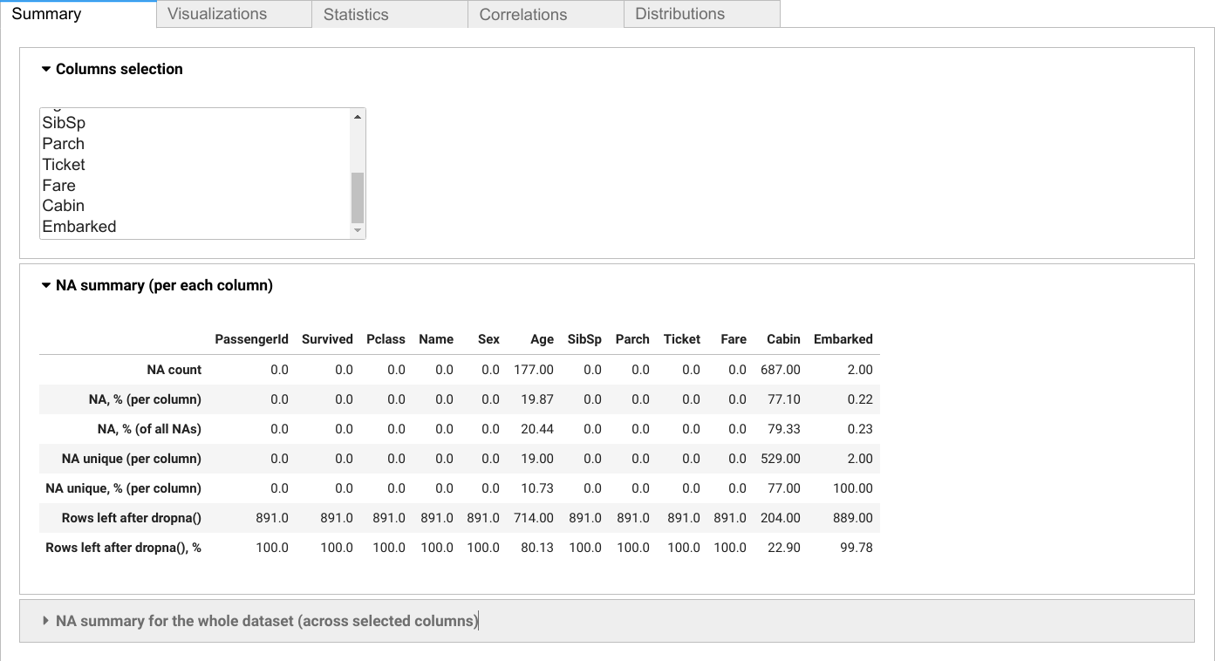Open the Statistics tab
The height and width of the screenshot is (661, 1215).
click(390, 14)
